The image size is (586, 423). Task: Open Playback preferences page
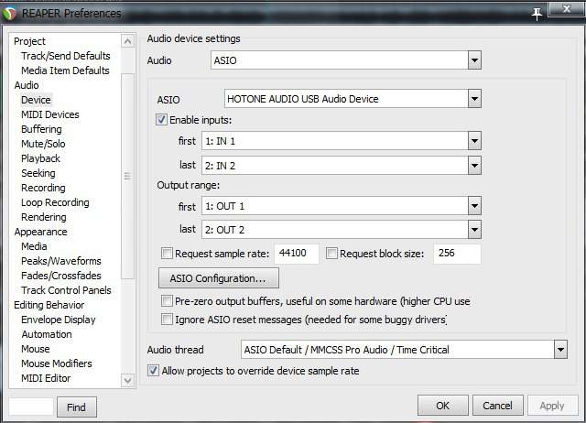[40, 158]
